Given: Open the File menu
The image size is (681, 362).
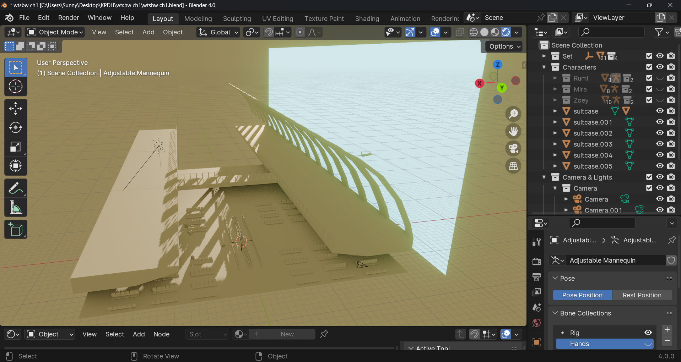Looking at the screenshot, I should point(24,18).
